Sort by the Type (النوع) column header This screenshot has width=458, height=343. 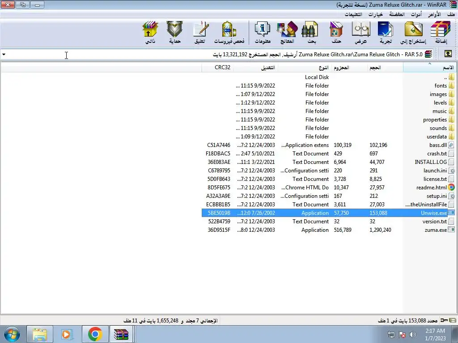pos(304,67)
